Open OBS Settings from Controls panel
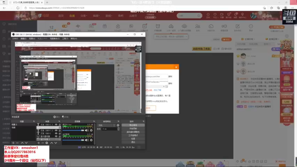This screenshot has width=297, height=167. coord(133,138)
